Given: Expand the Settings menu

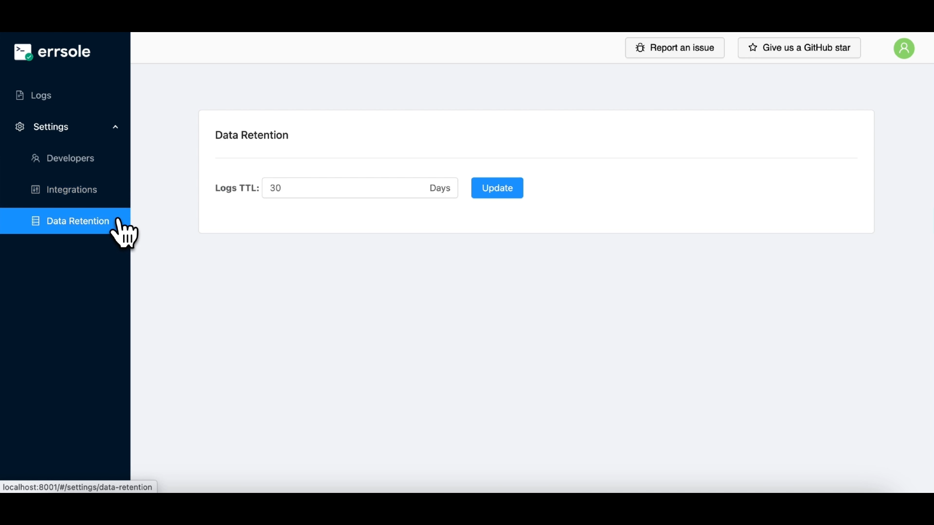Looking at the screenshot, I should [50, 127].
